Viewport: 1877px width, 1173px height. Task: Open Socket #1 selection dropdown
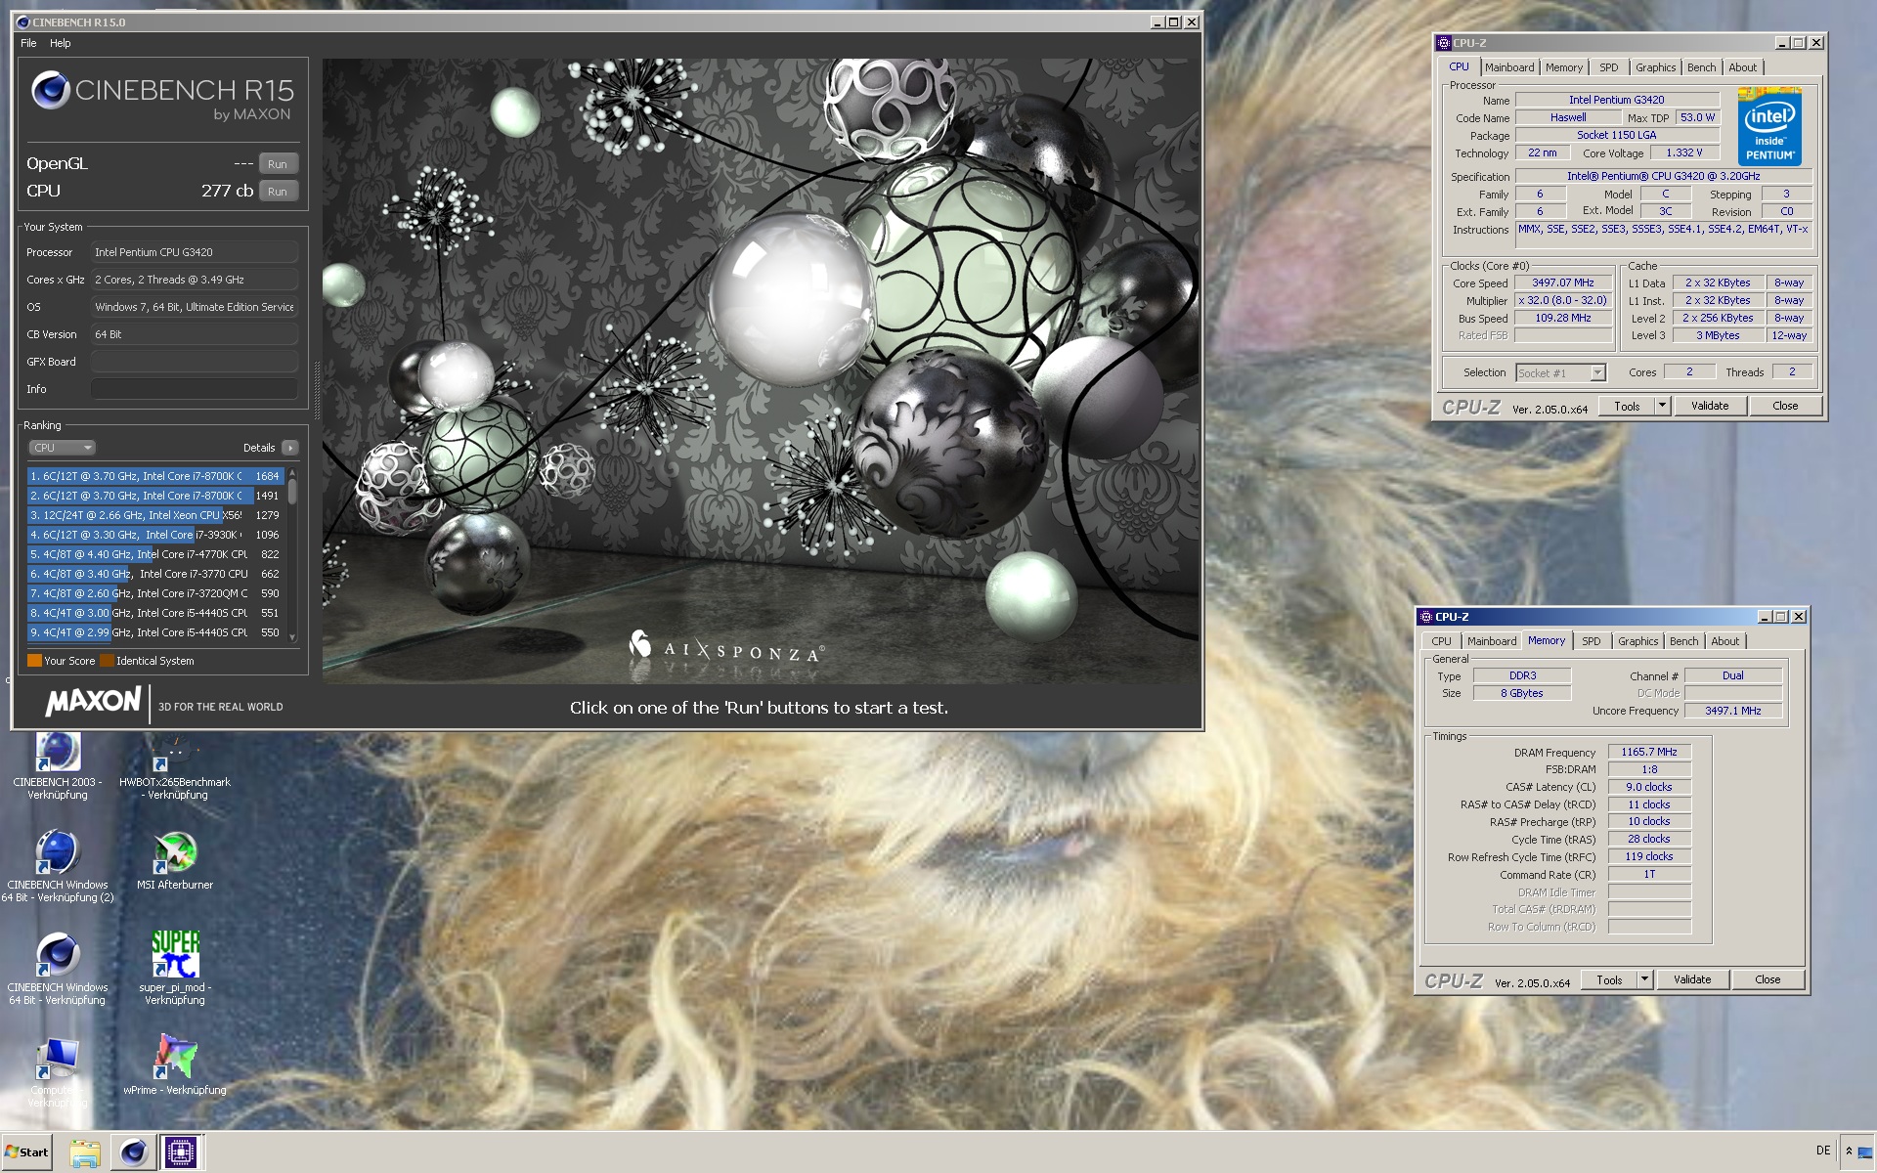[1560, 372]
